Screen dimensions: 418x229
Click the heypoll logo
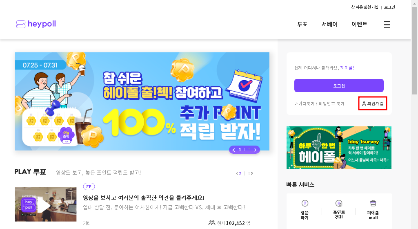(x=36, y=24)
